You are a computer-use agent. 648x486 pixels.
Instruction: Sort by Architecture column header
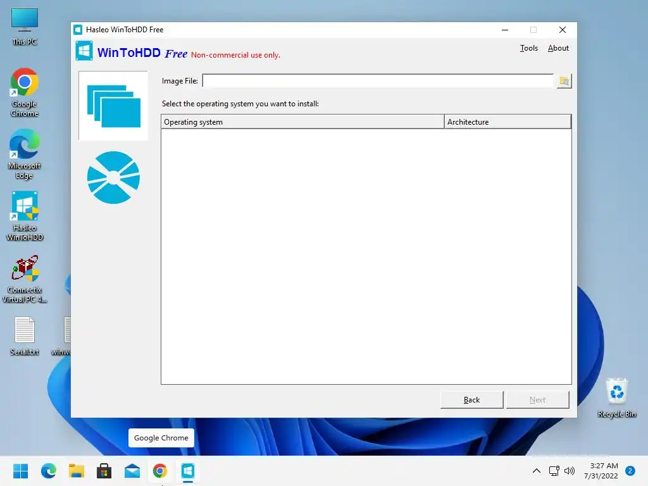pos(508,122)
